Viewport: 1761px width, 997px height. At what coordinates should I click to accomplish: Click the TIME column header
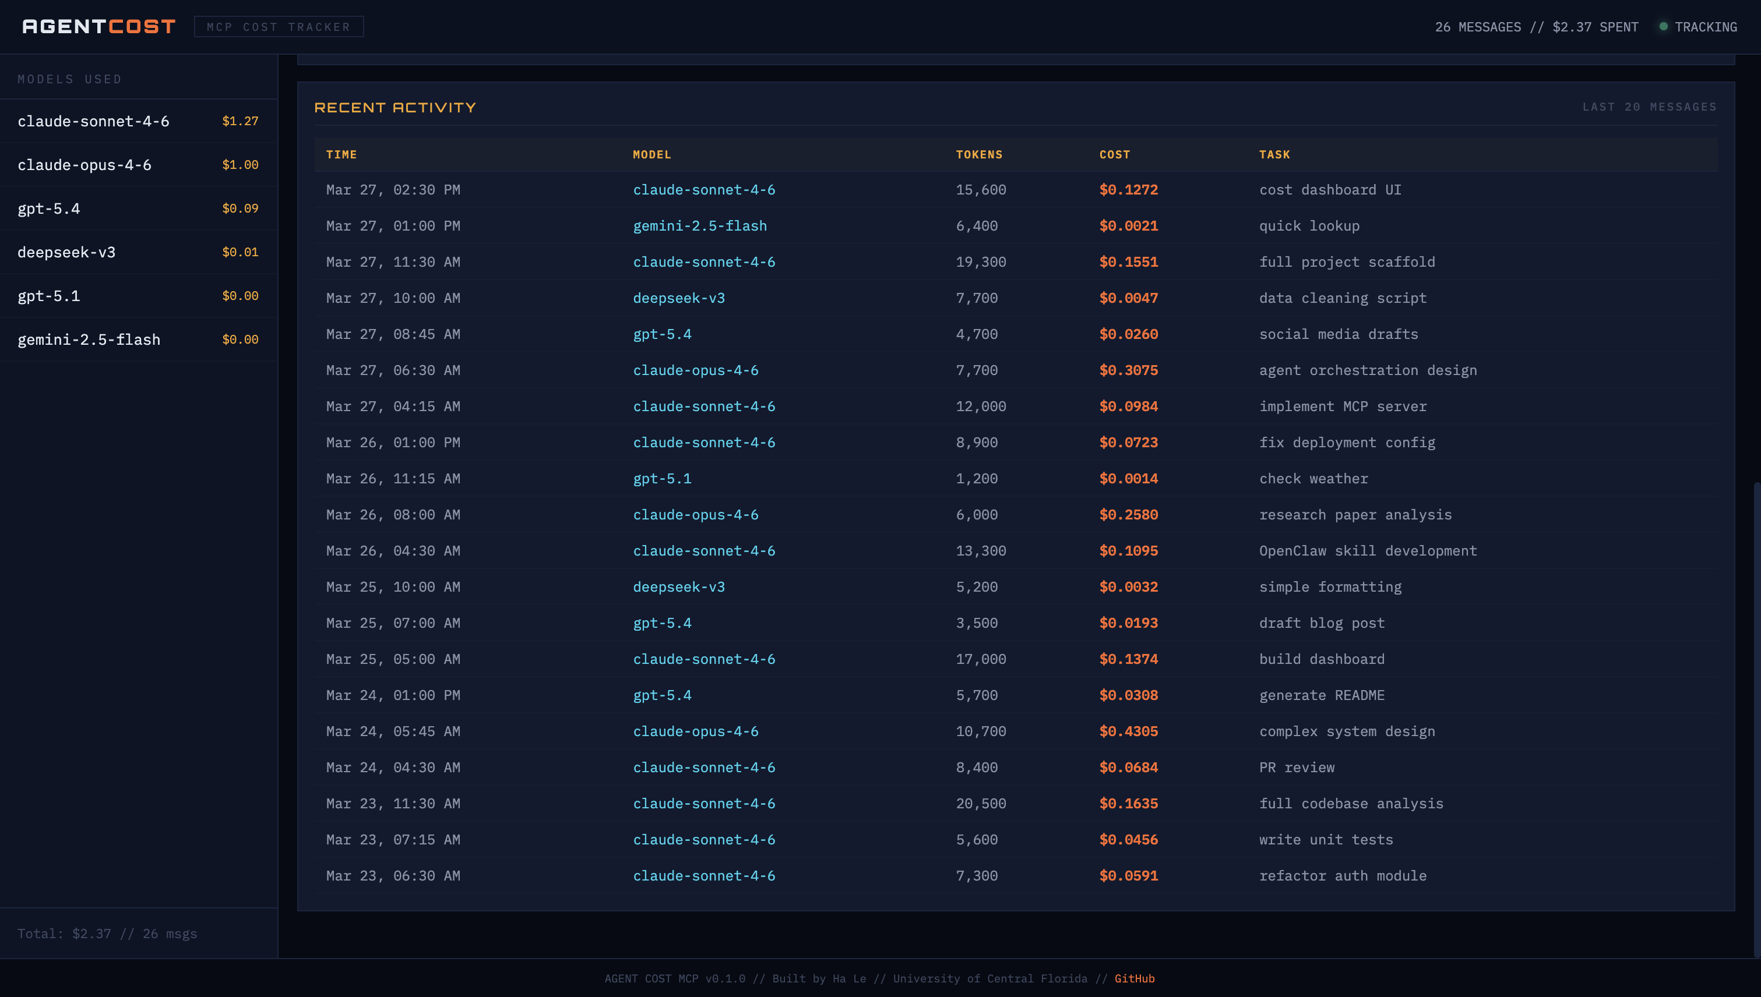tap(341, 155)
